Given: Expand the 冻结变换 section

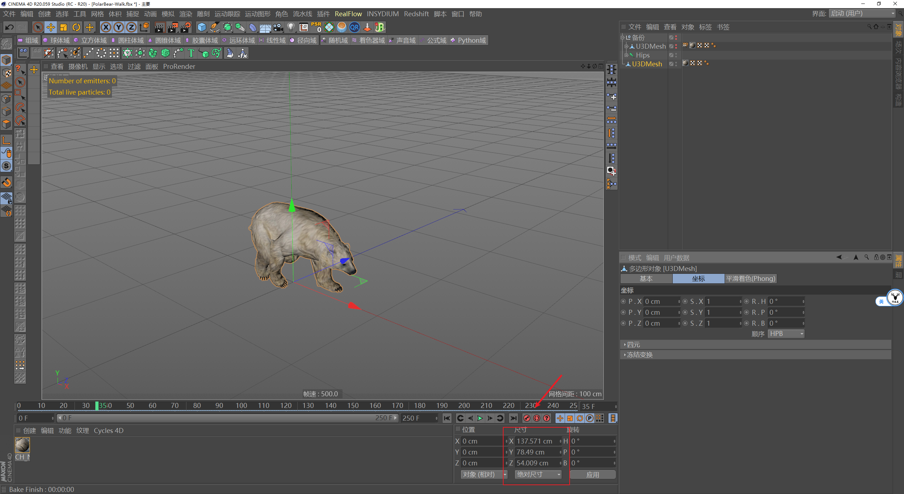Looking at the screenshot, I should 639,355.
